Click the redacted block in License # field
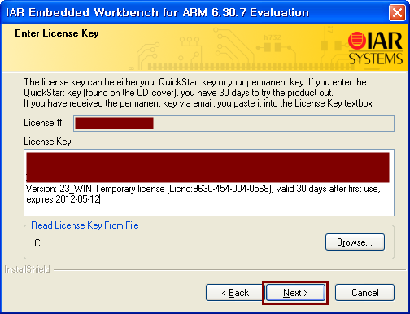The width and height of the screenshot is (410, 314). pyautogui.click(x=114, y=123)
